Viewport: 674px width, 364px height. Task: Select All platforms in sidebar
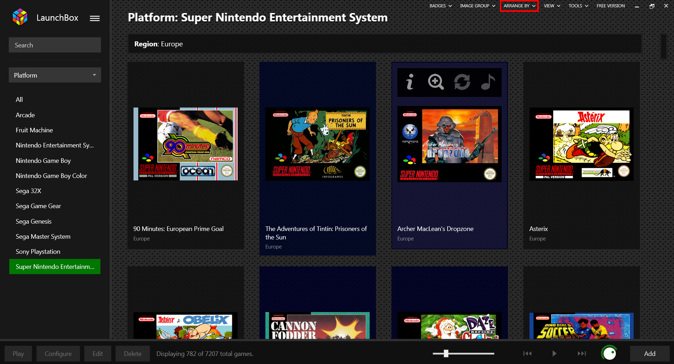55,100
